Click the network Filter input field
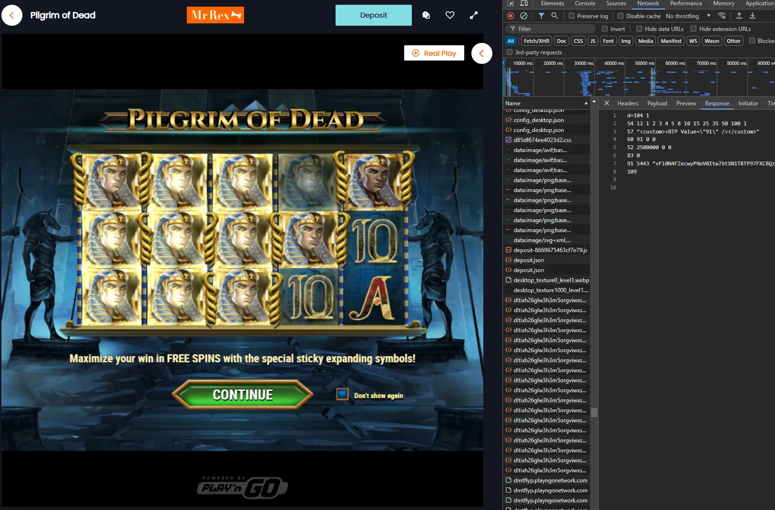 point(551,29)
